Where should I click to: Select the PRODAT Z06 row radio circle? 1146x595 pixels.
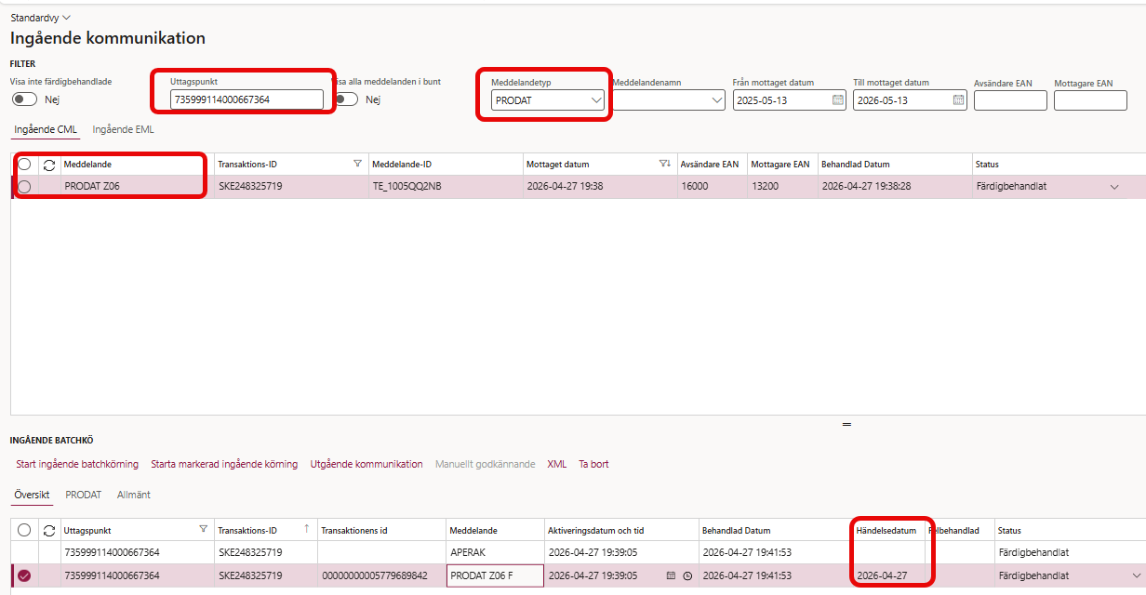click(x=24, y=187)
